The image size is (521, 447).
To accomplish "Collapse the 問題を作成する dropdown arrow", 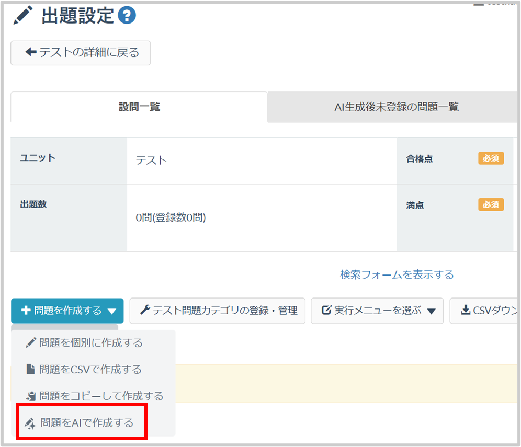I will click(x=112, y=312).
